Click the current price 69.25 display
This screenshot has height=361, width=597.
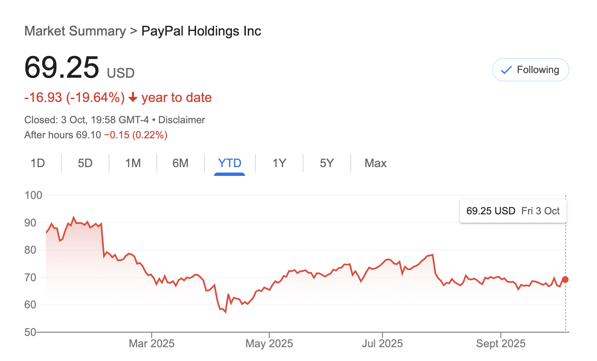click(x=62, y=67)
